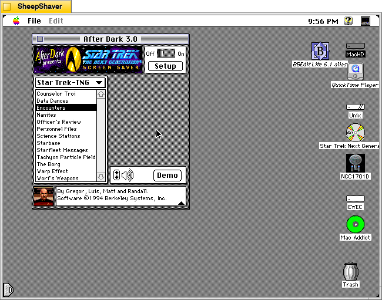Toggle the After Dark Off/On switch
The width and height of the screenshot is (382, 300).
point(166,53)
